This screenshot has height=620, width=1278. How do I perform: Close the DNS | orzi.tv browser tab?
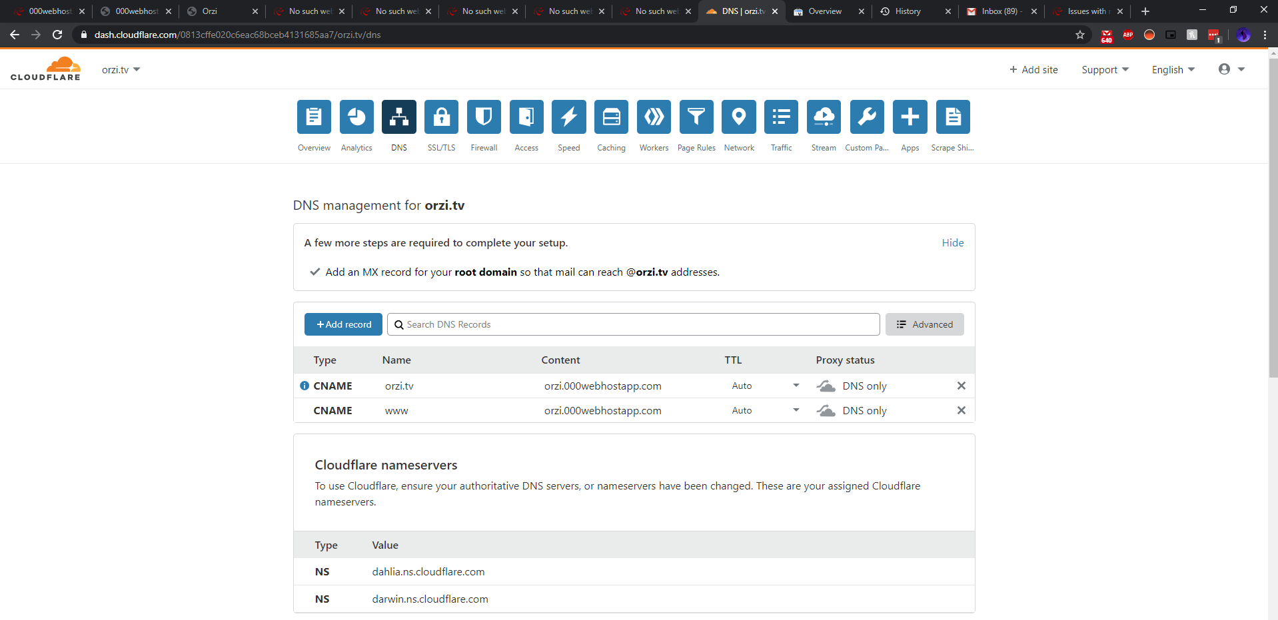coord(775,11)
